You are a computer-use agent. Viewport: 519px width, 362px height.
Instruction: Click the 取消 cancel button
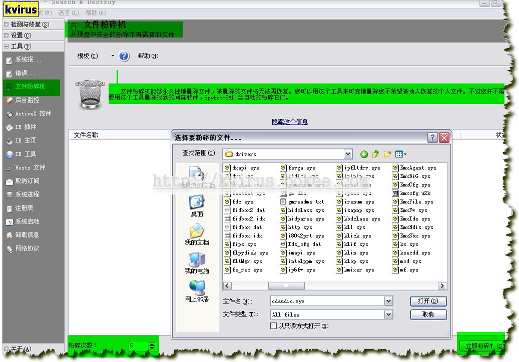pyautogui.click(x=428, y=314)
